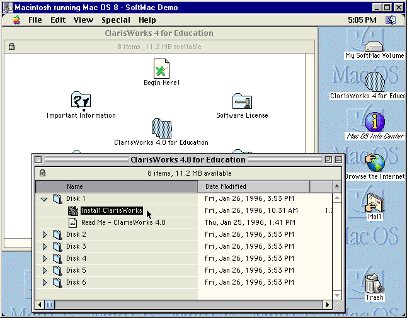The width and height of the screenshot is (407, 318).
Task: Click the lock icon in front window header
Action: pyautogui.click(x=43, y=173)
